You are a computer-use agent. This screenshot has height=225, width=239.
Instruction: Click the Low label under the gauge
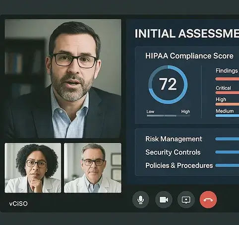(x=150, y=112)
